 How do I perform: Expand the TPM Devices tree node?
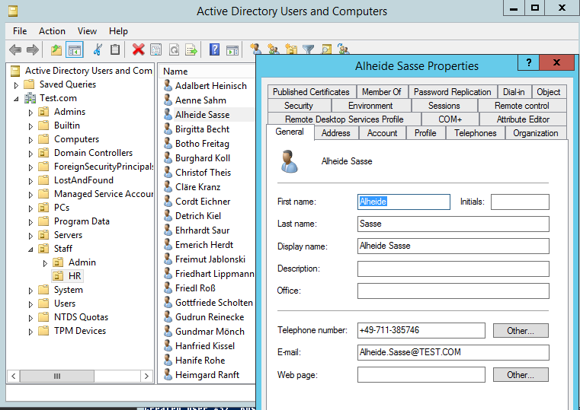pyautogui.click(x=30, y=332)
